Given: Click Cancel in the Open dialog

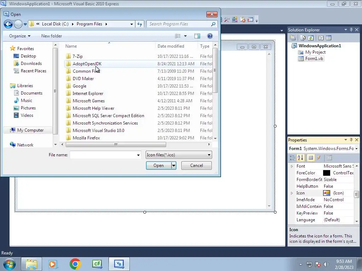Looking at the screenshot, I should click(x=197, y=165).
